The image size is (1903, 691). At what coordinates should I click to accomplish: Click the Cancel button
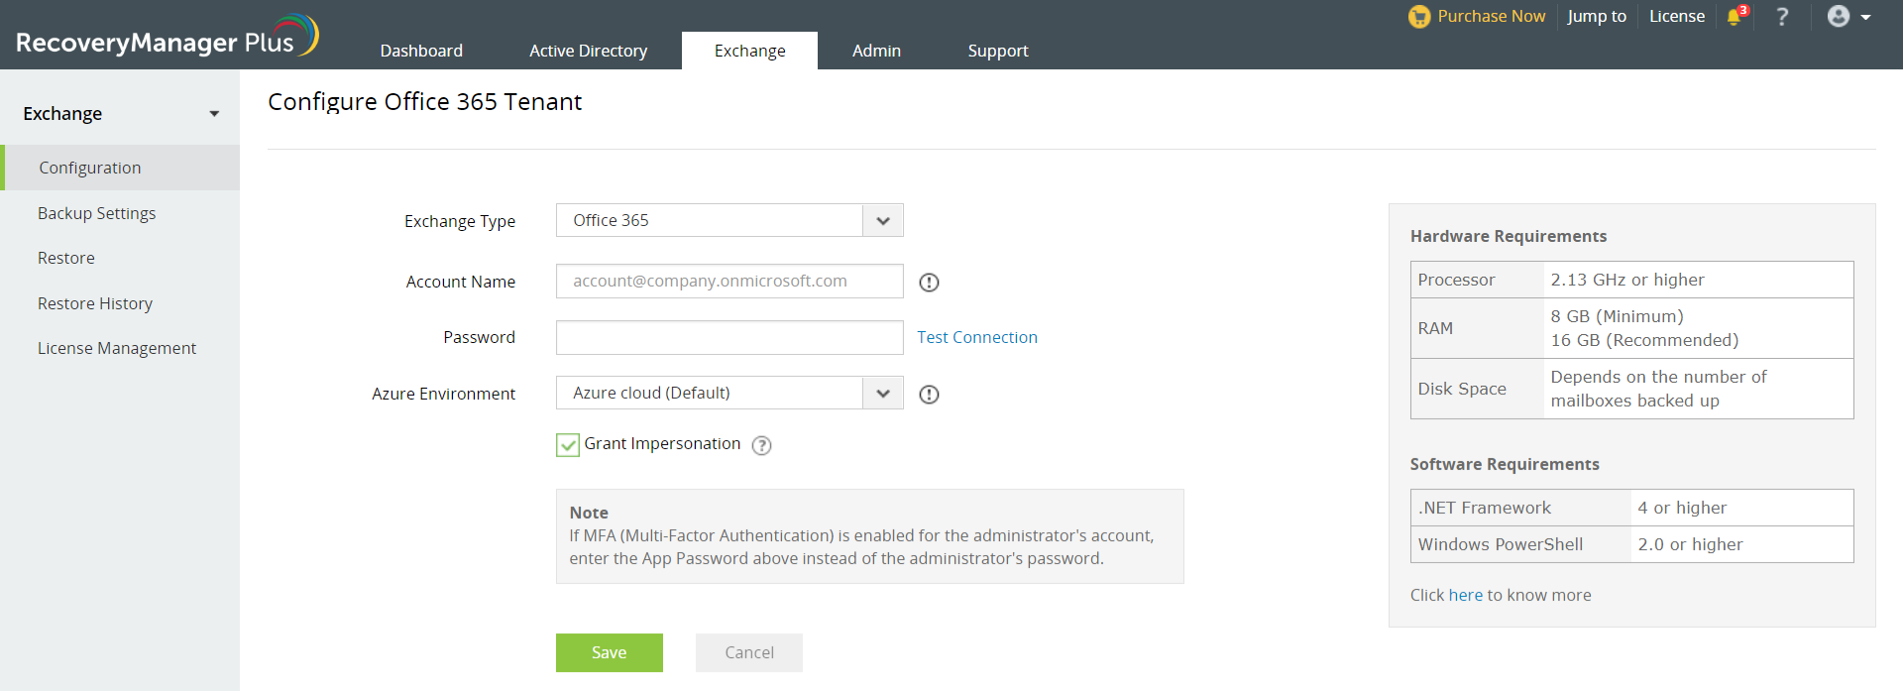pyautogui.click(x=748, y=652)
